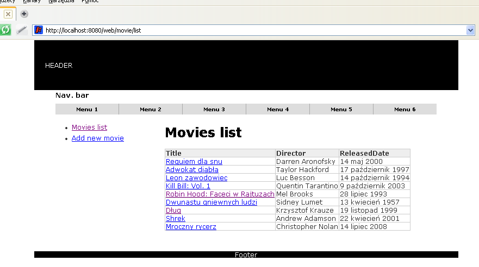Select the Luc Besson cell

click(x=307, y=177)
